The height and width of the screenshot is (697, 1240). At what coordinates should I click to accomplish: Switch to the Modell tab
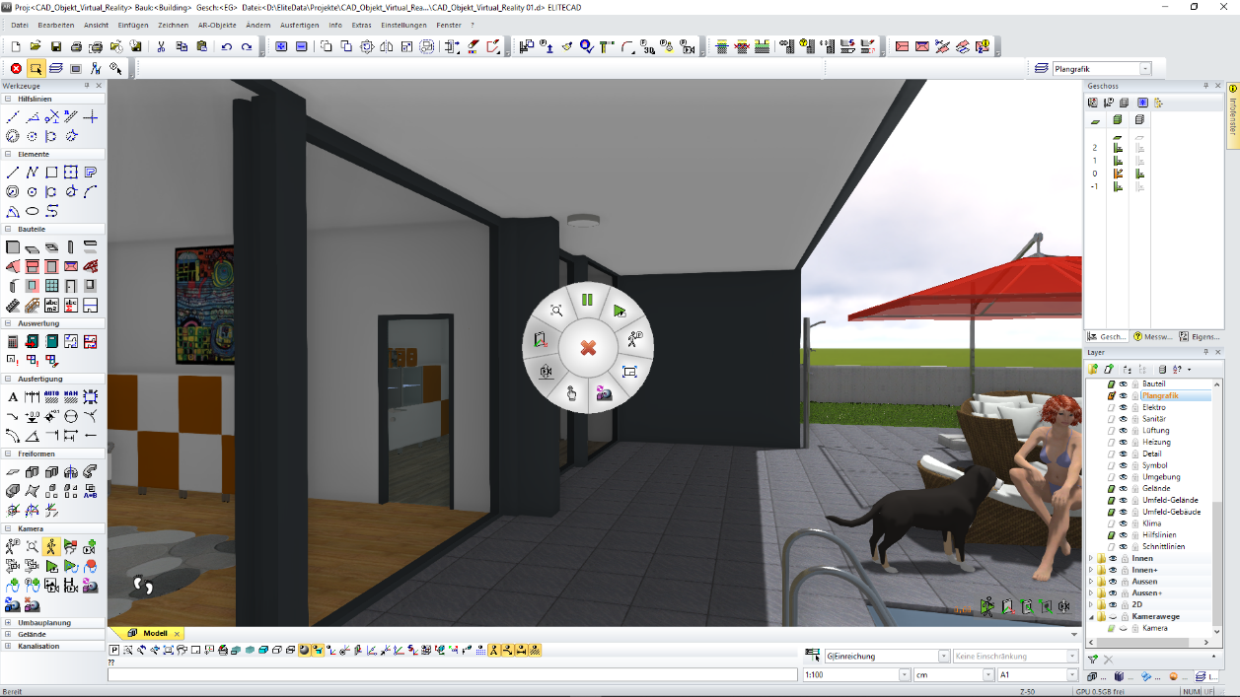(x=155, y=633)
